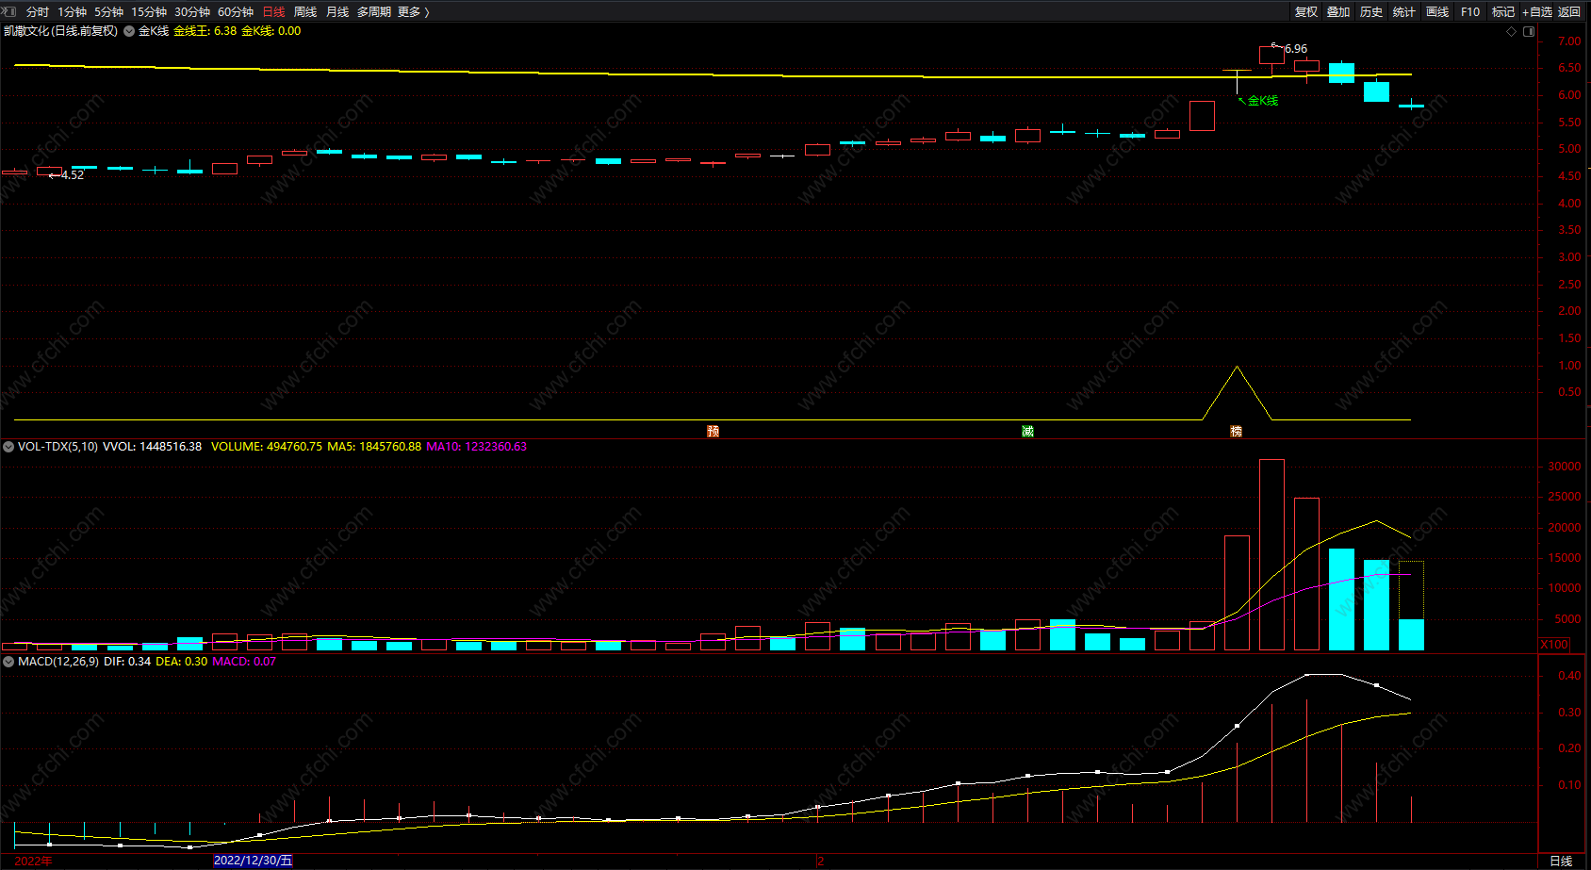This screenshot has width=1591, height=870.
Task: Open the 历史 history button
Action: pos(1371,12)
